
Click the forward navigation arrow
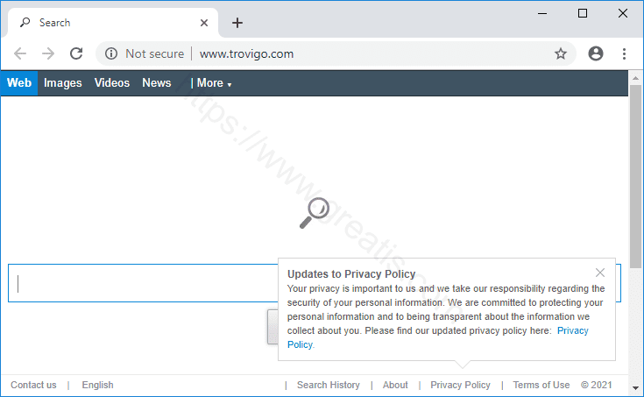pos(48,53)
